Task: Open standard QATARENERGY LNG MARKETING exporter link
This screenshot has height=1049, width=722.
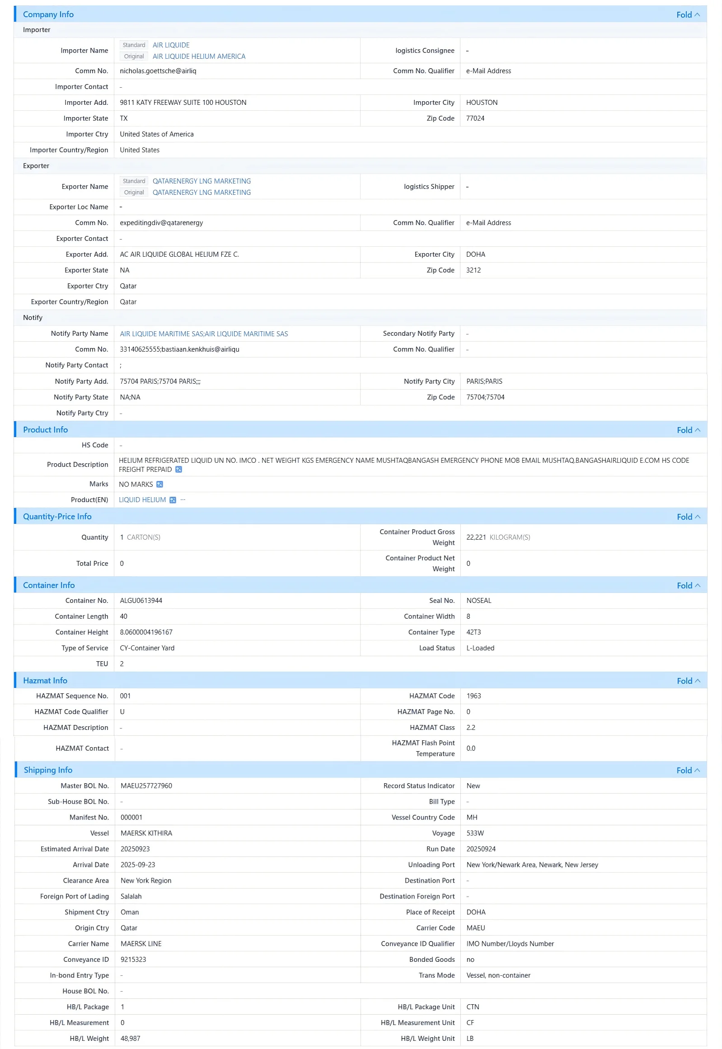Action: (202, 181)
